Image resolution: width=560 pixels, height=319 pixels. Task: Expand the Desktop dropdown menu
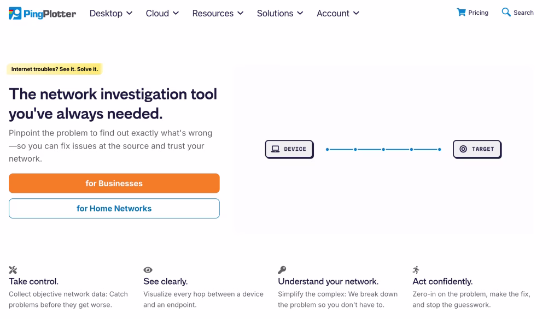point(111,13)
